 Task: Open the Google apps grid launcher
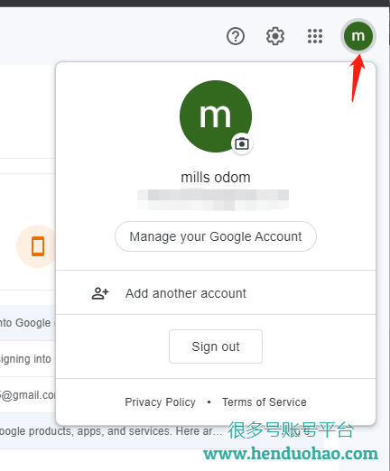click(315, 36)
